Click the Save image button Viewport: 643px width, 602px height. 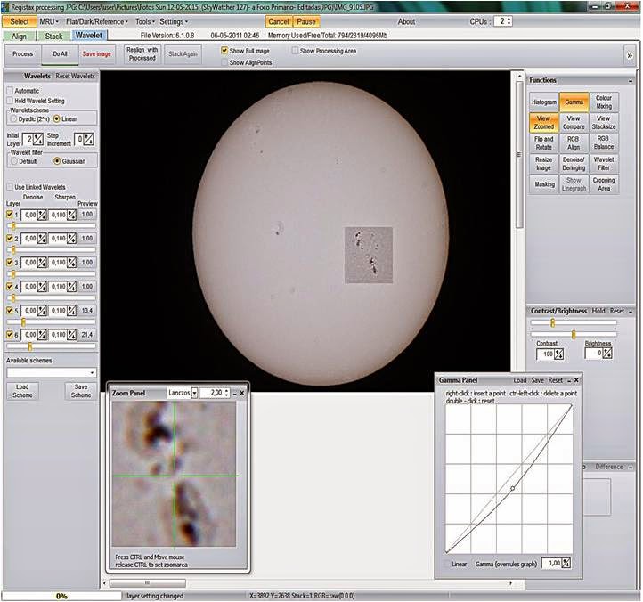pyautogui.click(x=97, y=54)
